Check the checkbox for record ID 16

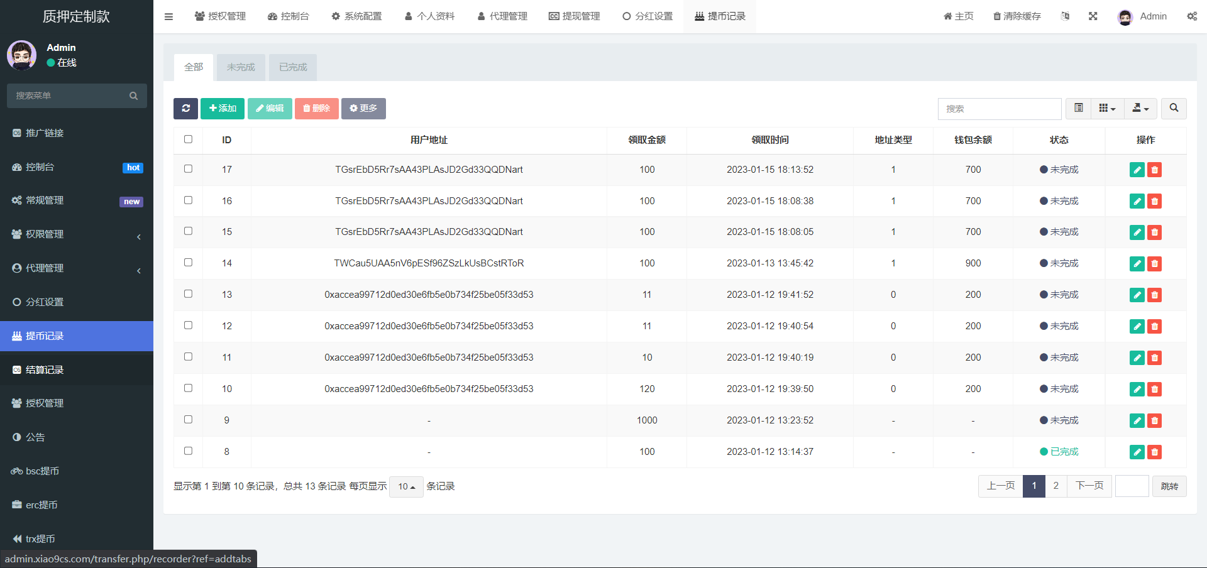tap(188, 200)
